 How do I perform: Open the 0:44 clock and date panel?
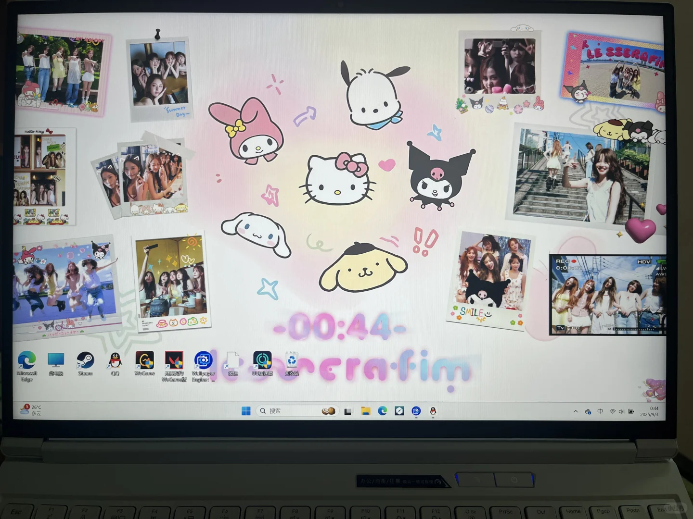(649, 411)
